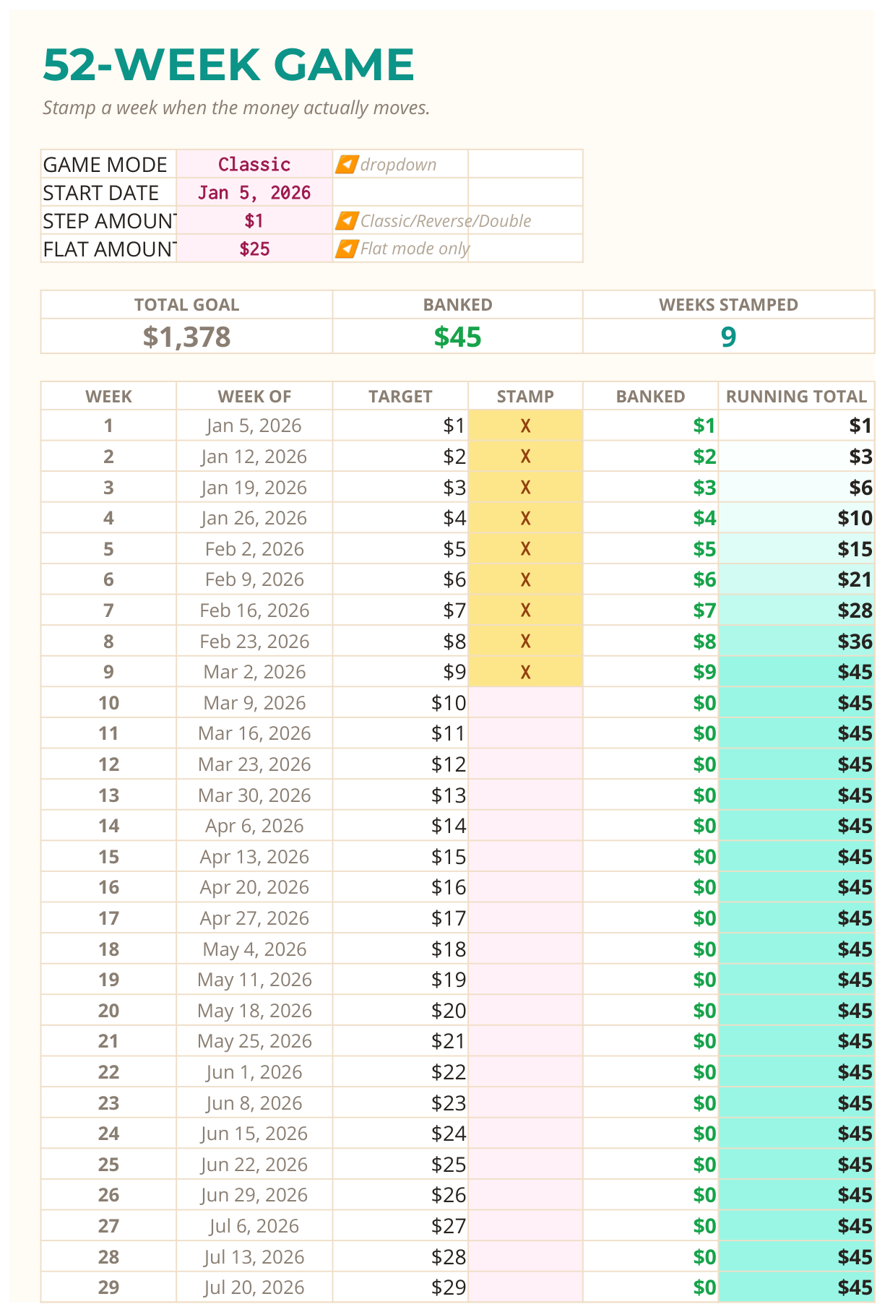The image size is (885, 1312).
Task: Select the Banked summary value $45
Action: (x=457, y=337)
